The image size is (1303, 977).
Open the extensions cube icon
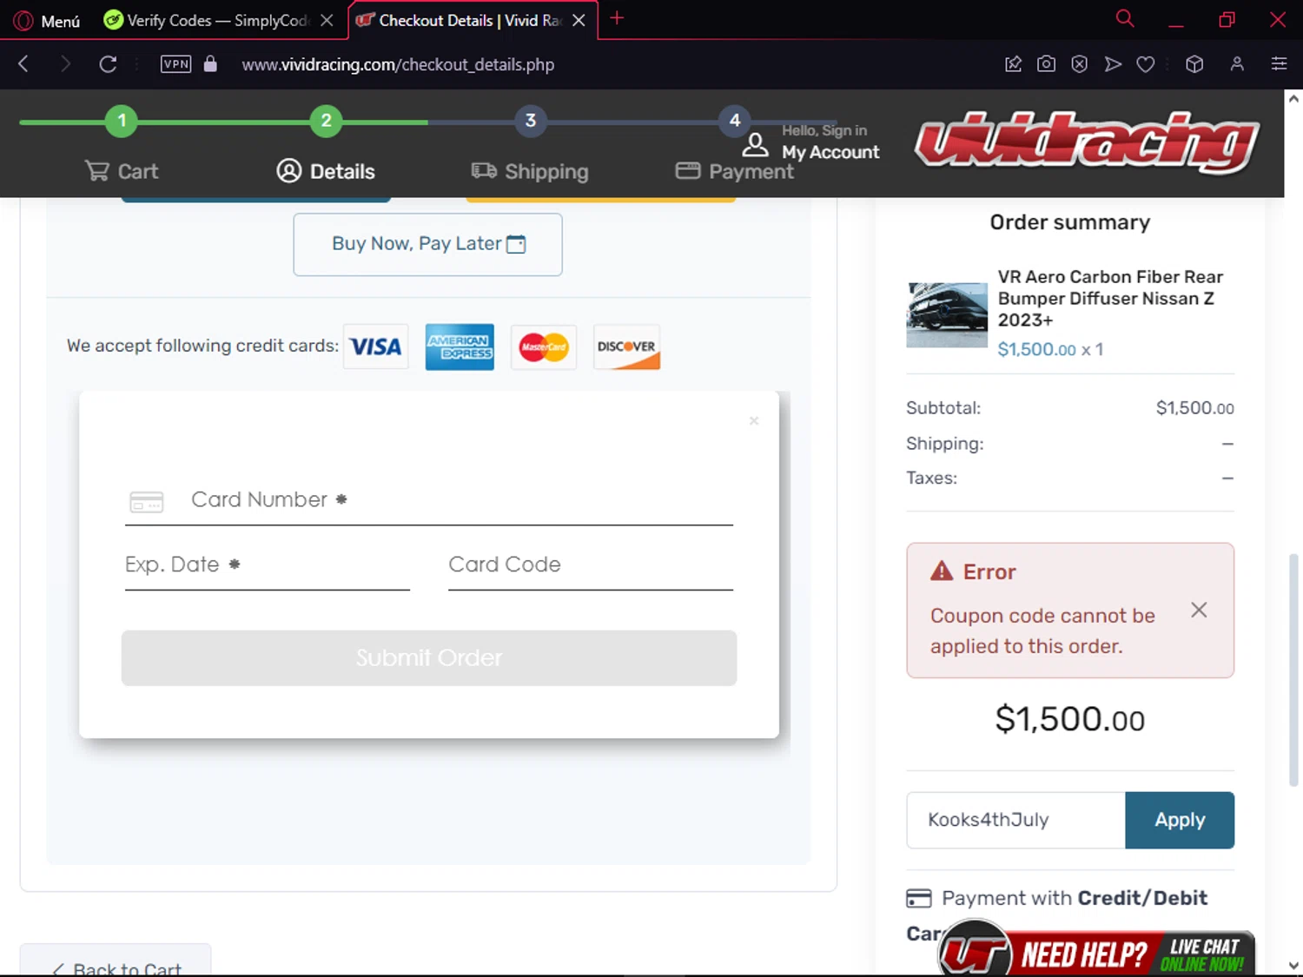(x=1194, y=64)
